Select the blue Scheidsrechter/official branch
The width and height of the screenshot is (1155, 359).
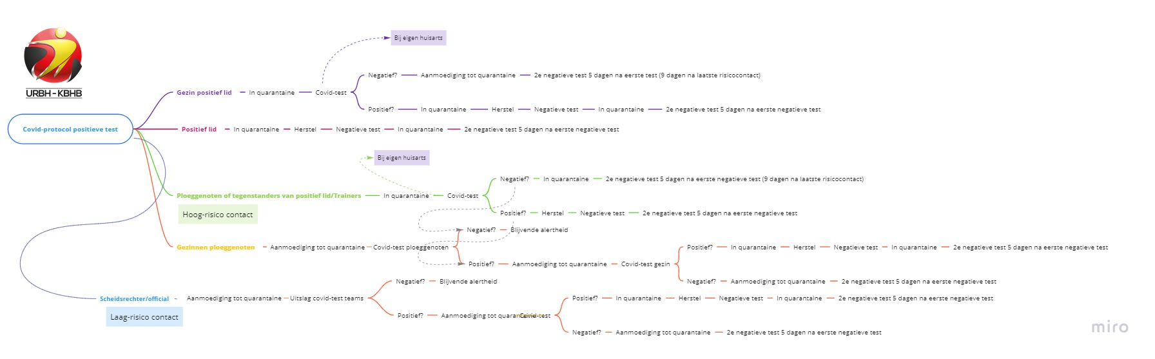(134, 299)
